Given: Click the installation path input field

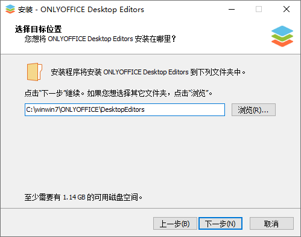Looking at the screenshot, I should (125, 110).
